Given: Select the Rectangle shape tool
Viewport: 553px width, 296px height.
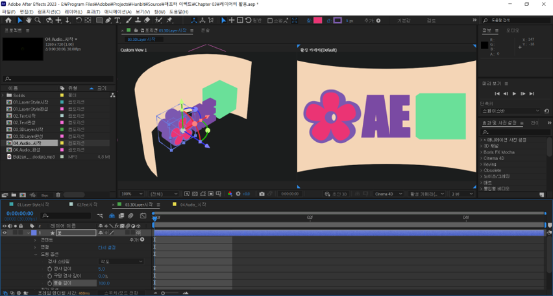Looking at the screenshot, I should (x=99, y=21).
